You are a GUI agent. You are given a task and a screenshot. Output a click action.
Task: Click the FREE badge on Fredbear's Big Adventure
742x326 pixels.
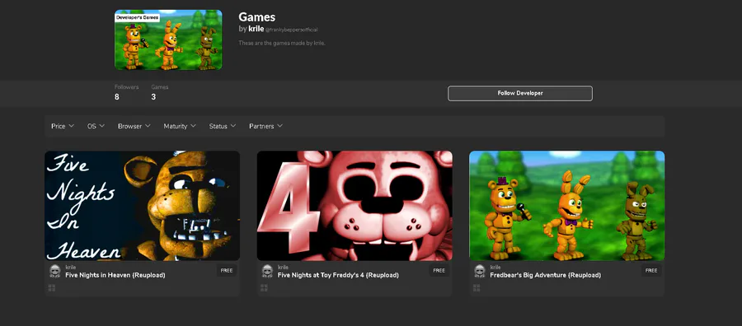[x=651, y=271]
